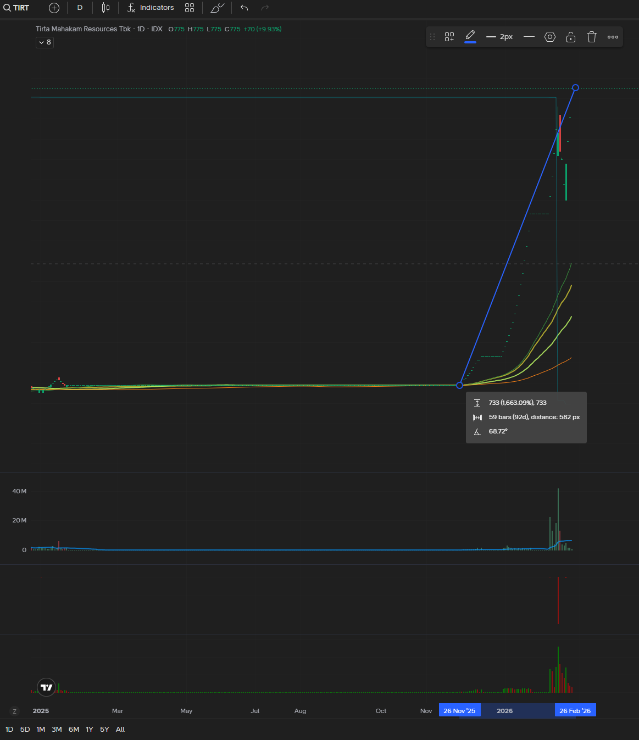
Task: Open drawing settings hexagon icon
Action: pyautogui.click(x=550, y=37)
